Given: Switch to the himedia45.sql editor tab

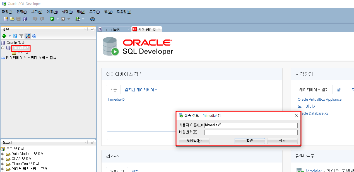Looking at the screenshot, I should click(x=114, y=29).
